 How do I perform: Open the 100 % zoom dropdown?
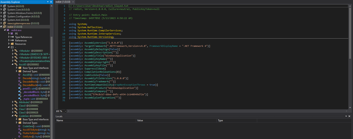(66, 111)
